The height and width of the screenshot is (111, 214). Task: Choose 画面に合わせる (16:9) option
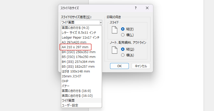[81, 91]
